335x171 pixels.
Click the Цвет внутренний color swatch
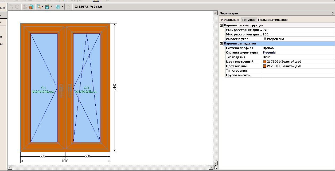click(265, 62)
